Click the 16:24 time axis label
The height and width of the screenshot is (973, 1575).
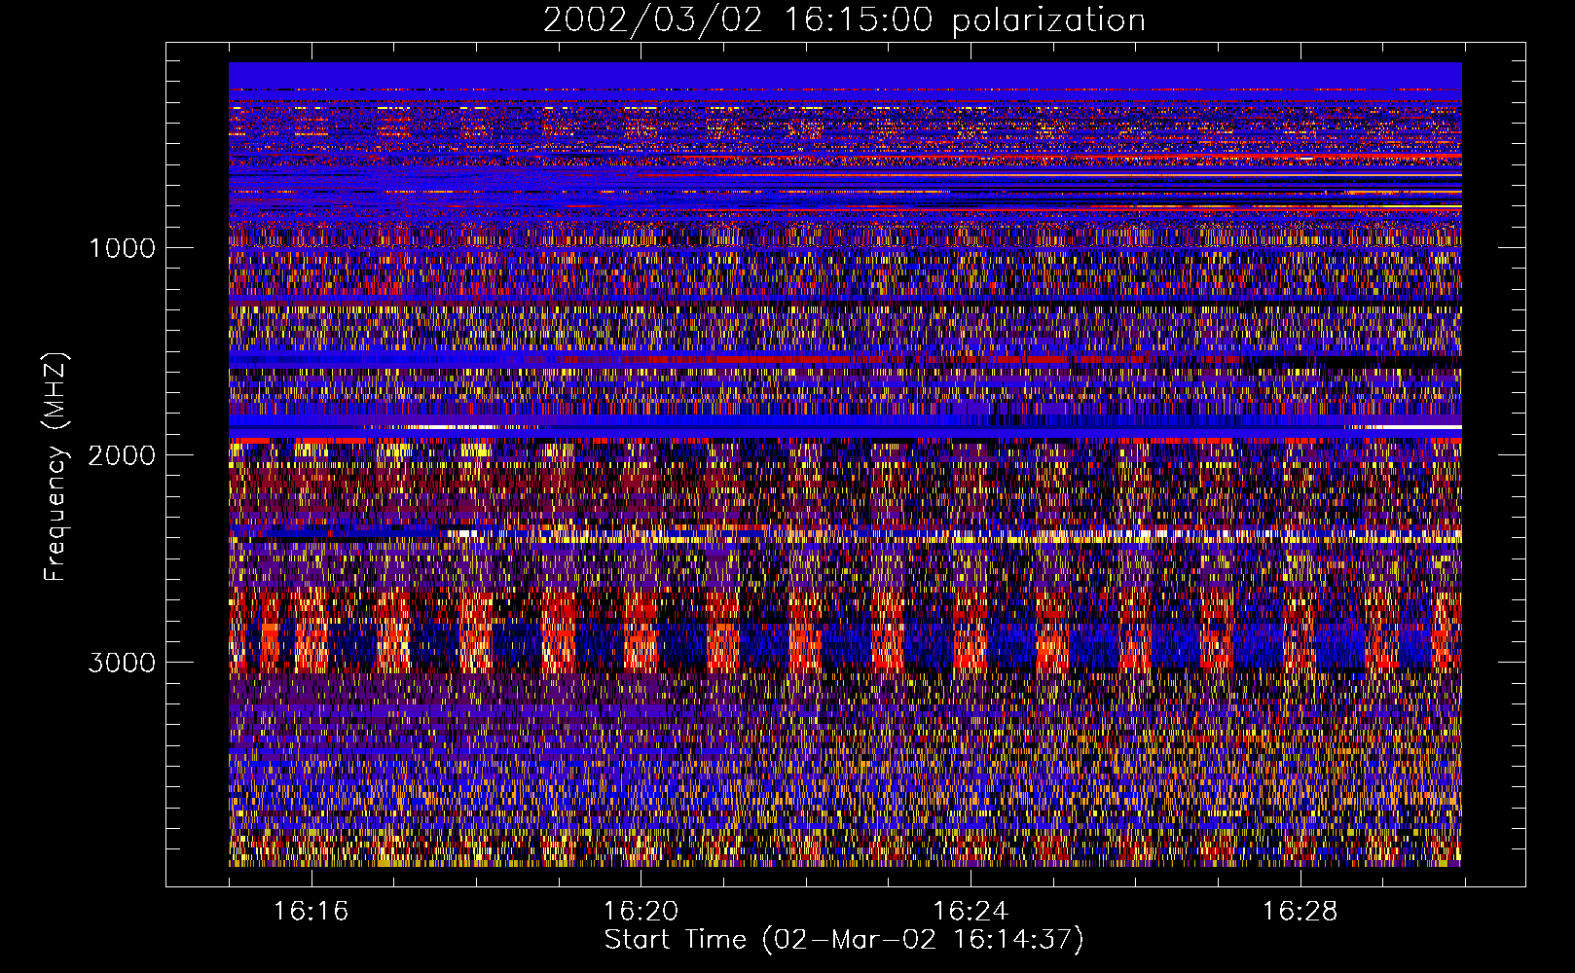click(971, 911)
